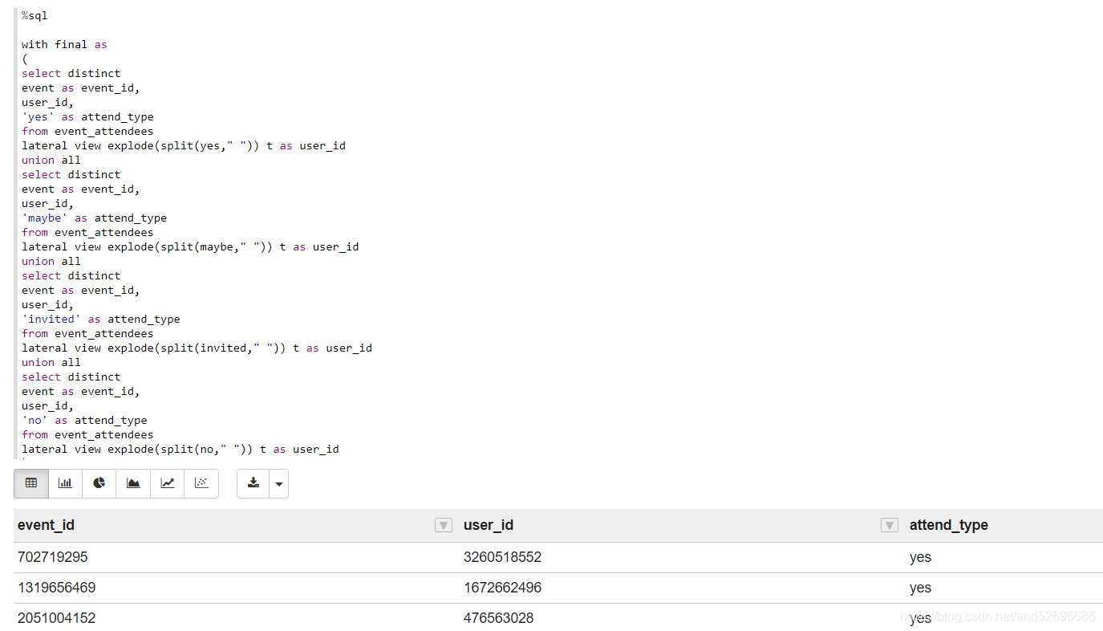Click the lateral view explode(split(maybe line

click(190, 246)
